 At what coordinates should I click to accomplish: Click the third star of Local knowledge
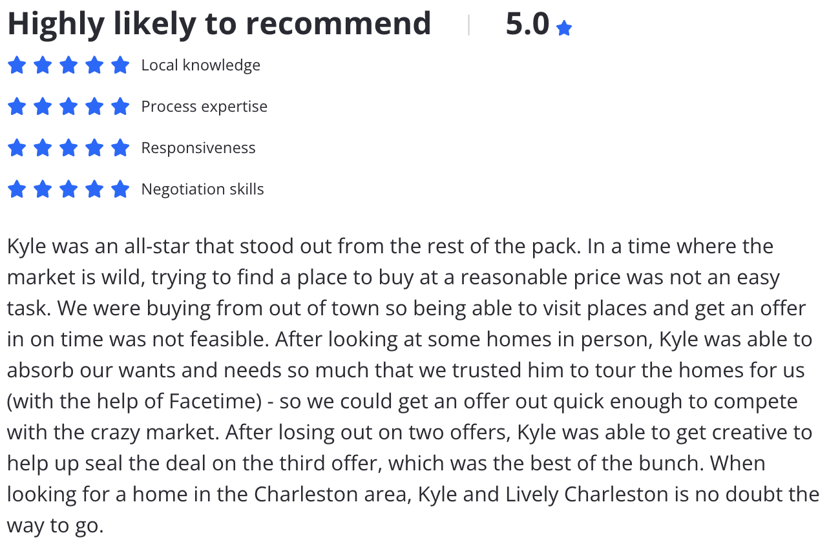pyautogui.click(x=68, y=65)
